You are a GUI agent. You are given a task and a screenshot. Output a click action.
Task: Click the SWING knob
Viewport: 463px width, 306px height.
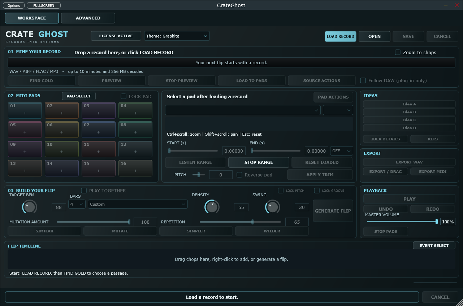[x=273, y=207]
